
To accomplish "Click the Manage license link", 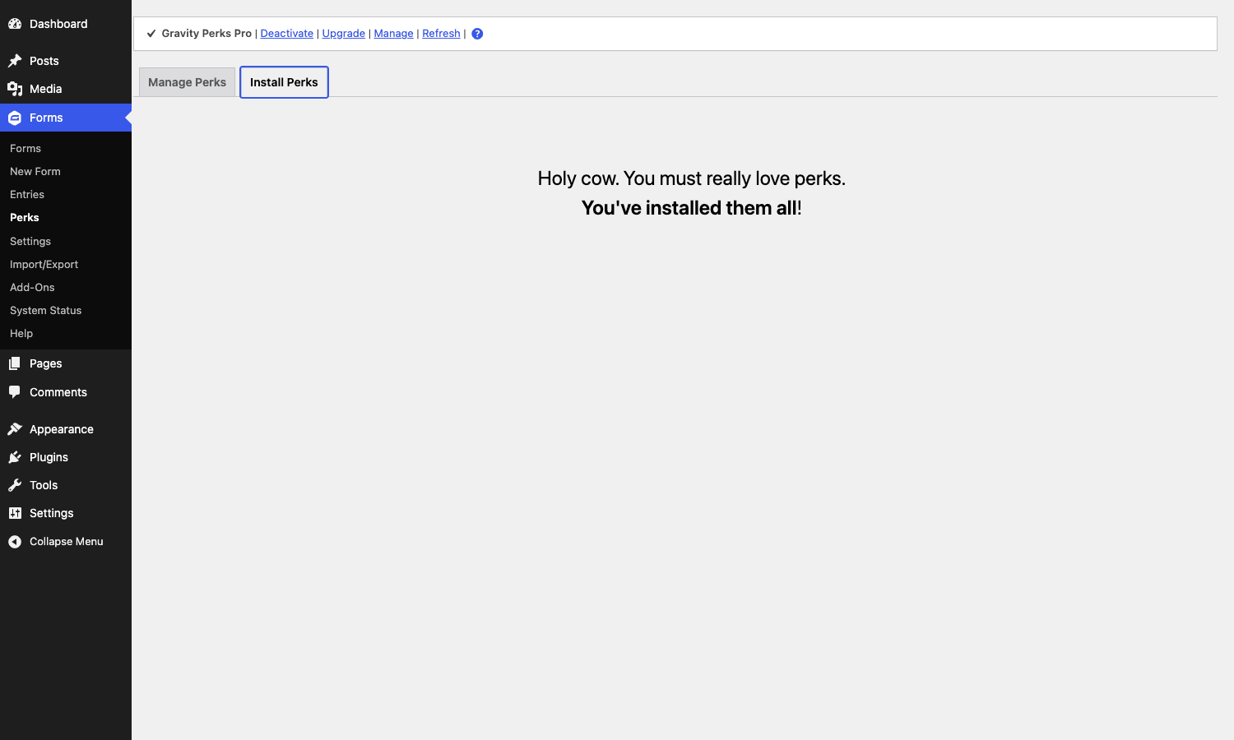I will point(394,34).
